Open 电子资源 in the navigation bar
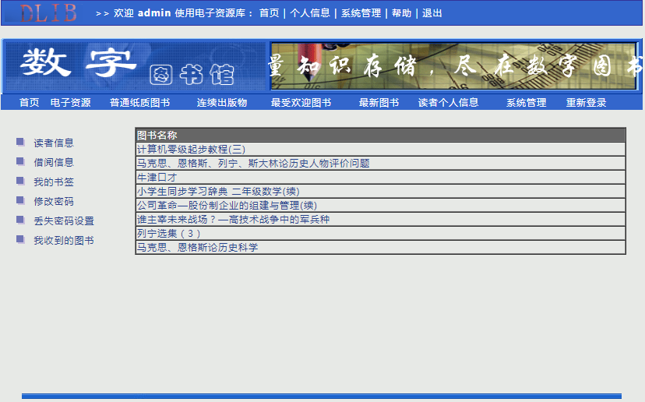645x402 pixels. pos(70,103)
